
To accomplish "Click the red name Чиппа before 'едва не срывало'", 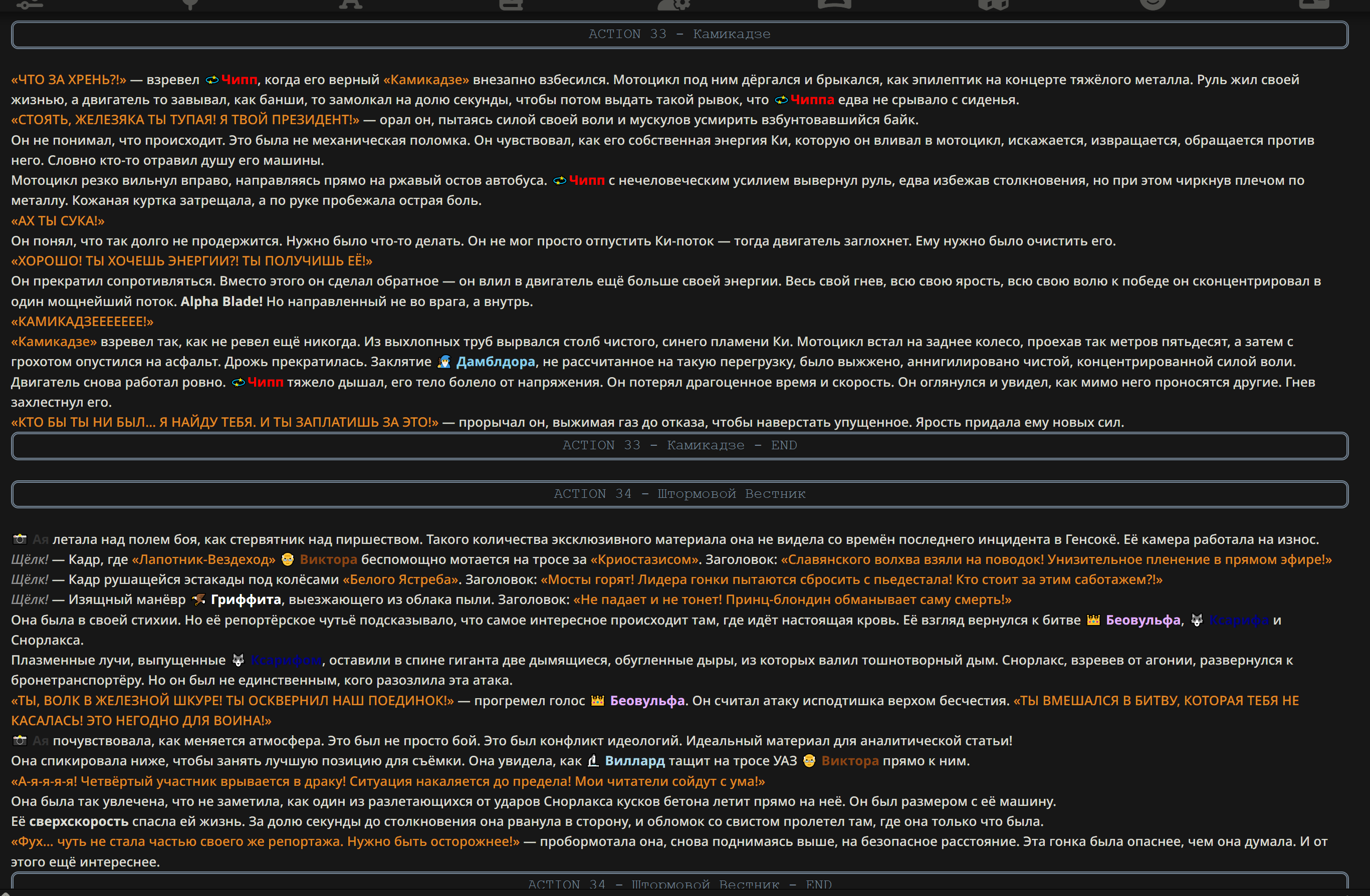I will tap(812, 100).
